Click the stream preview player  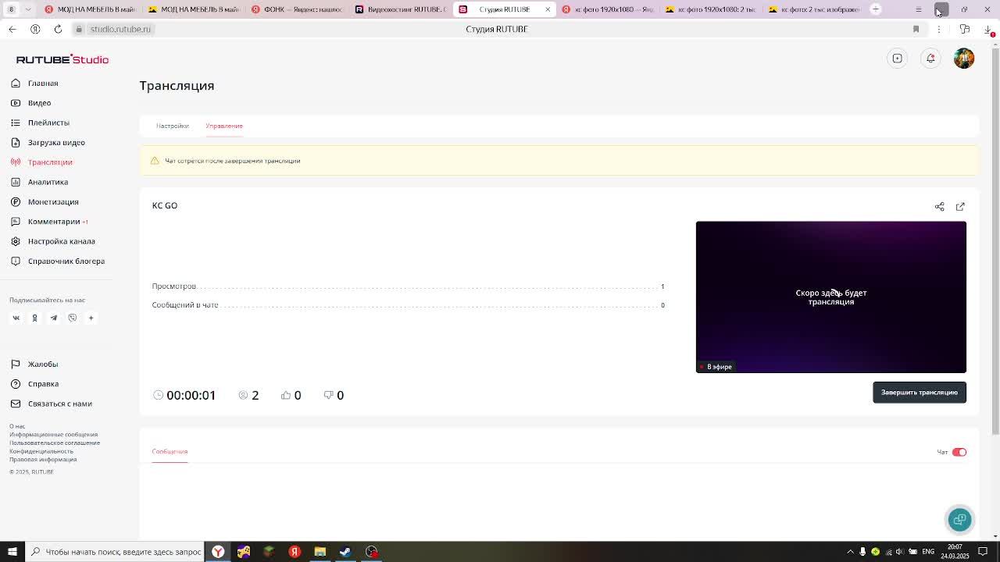pyautogui.click(x=831, y=297)
